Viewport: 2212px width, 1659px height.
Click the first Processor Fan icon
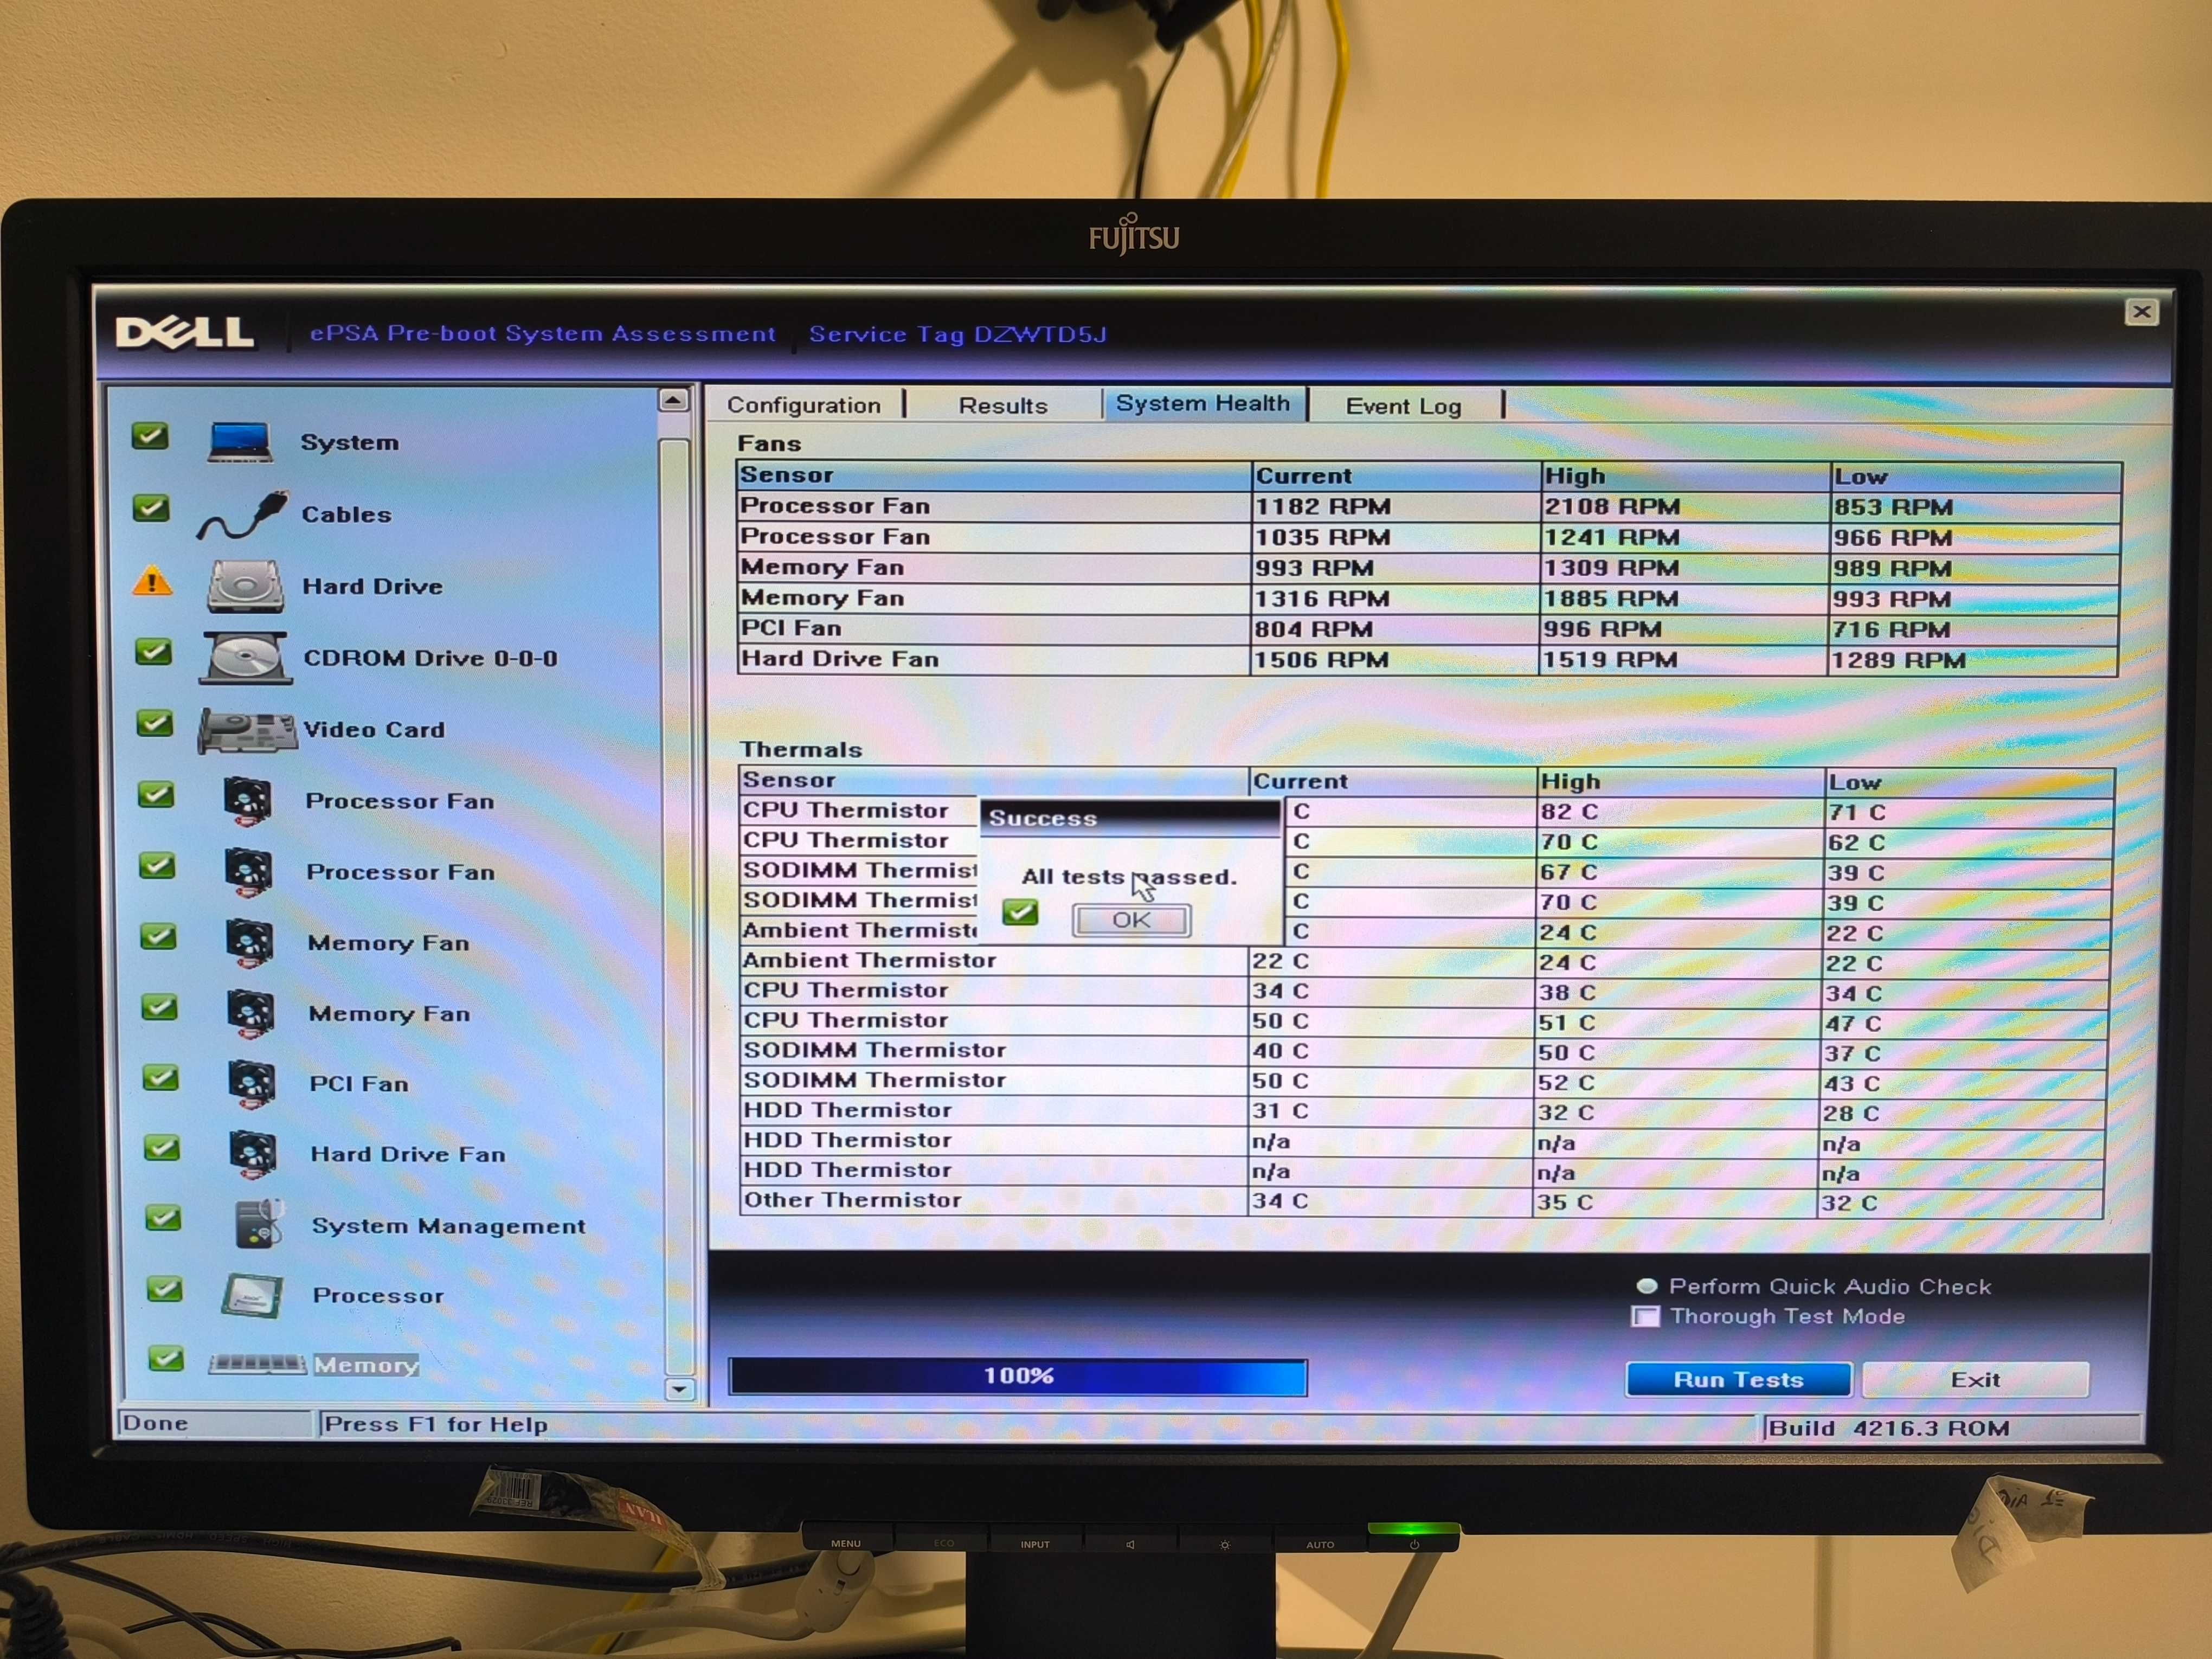click(x=248, y=801)
